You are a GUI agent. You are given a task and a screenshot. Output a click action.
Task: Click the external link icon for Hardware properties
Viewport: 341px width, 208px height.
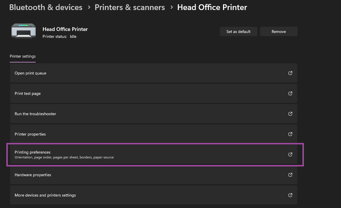click(290, 175)
